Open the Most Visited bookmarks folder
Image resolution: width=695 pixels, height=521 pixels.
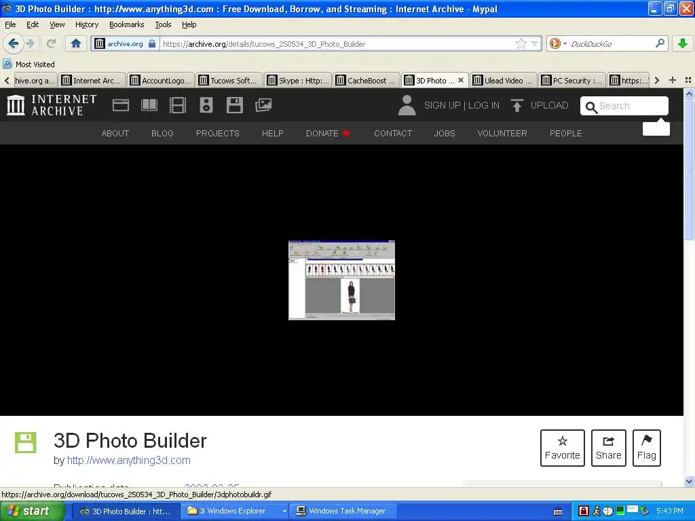29,64
